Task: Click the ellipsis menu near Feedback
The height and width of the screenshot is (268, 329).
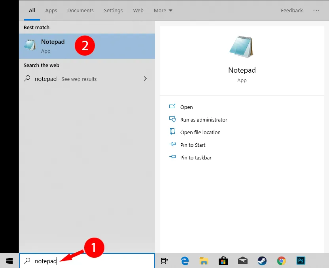Action: tap(316, 10)
